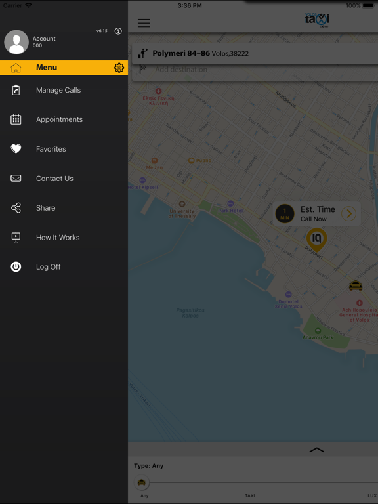Viewport: 378px width, 504px height.
Task: Tap the Favorites heart icon
Action: pyautogui.click(x=16, y=148)
